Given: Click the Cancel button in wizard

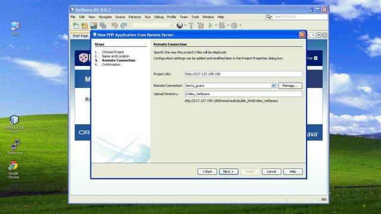Looking at the screenshot, I should [271, 172].
